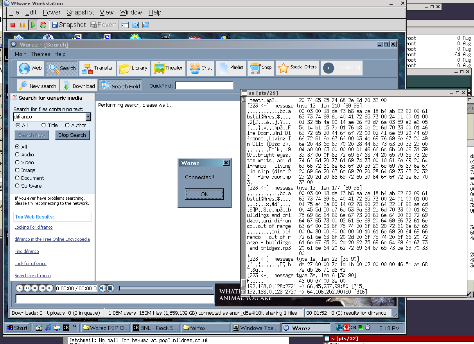Suspend the VM with the orange pause icon
Screen dimensions: 474x344
pos(23,25)
